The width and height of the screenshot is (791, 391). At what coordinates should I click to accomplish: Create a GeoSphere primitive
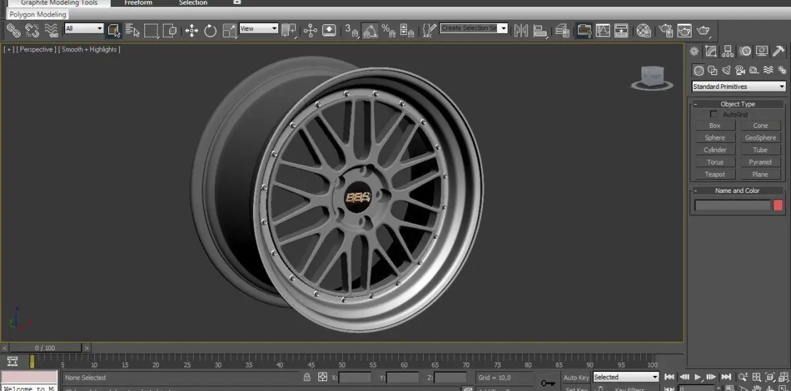click(x=761, y=138)
